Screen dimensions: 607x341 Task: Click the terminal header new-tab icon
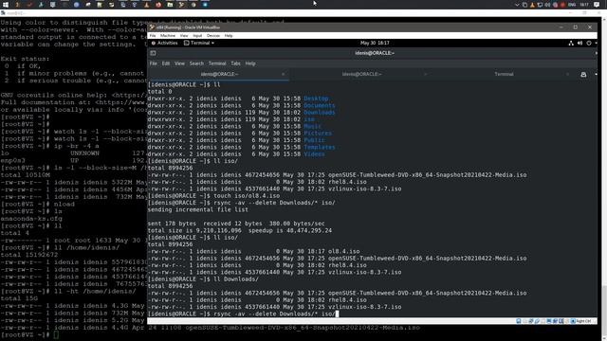tap(153, 53)
